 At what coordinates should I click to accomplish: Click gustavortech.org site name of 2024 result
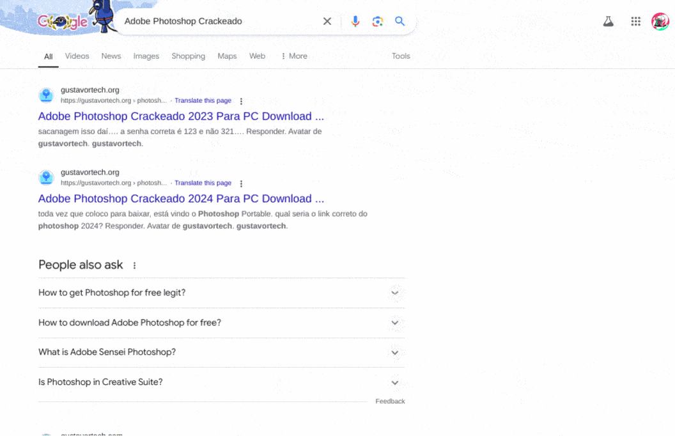pos(90,172)
